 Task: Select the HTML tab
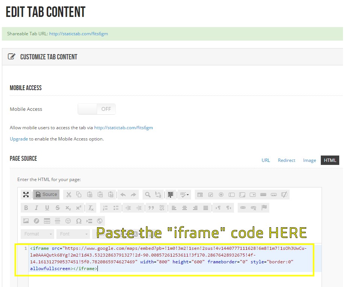(x=330, y=160)
